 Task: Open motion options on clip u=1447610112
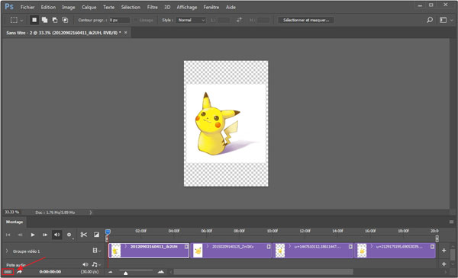350,247
